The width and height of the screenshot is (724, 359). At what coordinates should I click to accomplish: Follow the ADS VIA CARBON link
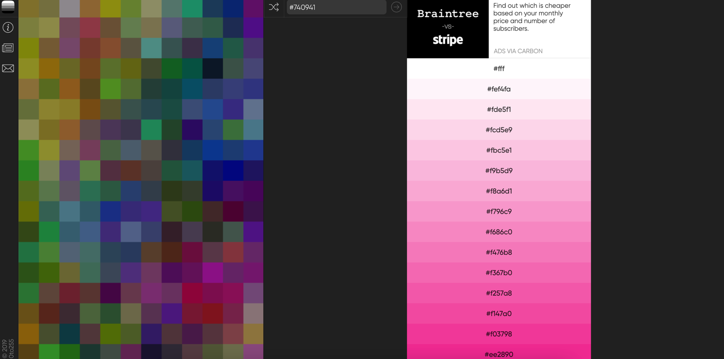click(518, 51)
